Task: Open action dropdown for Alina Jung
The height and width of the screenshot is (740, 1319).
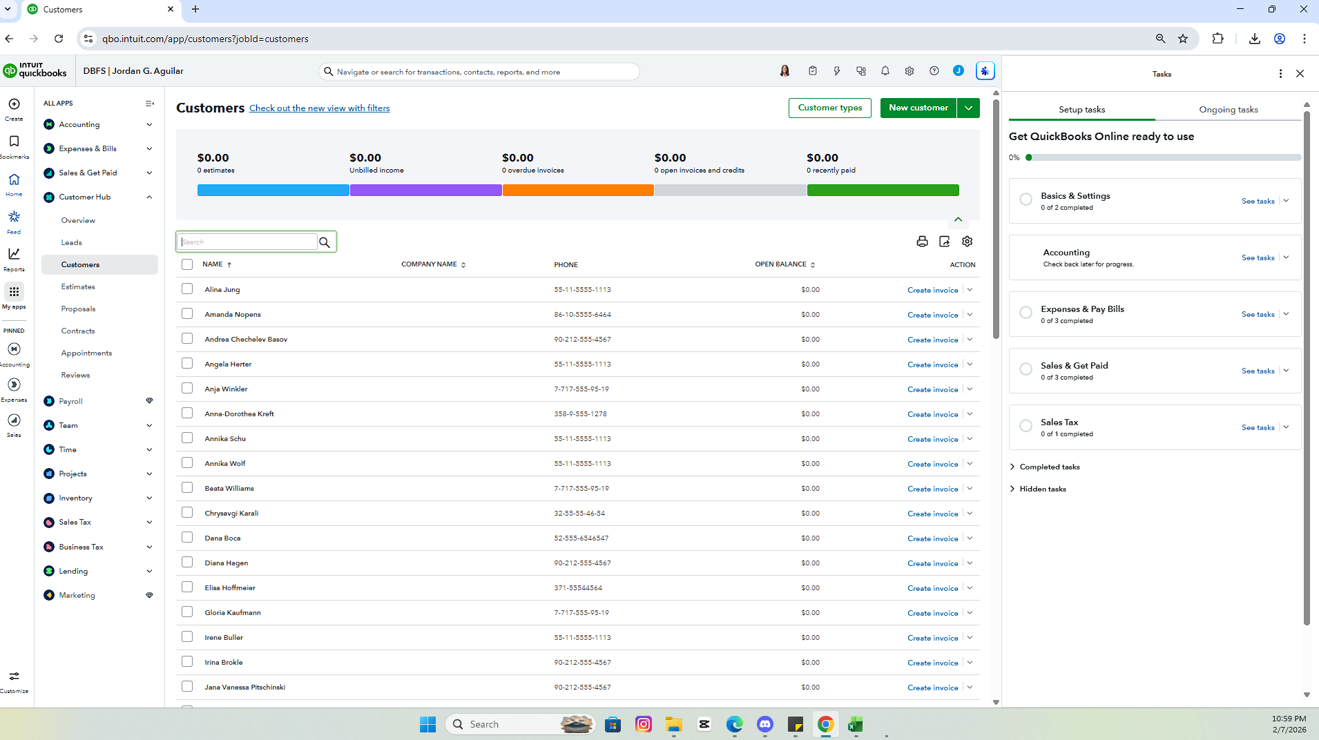Action: [970, 290]
